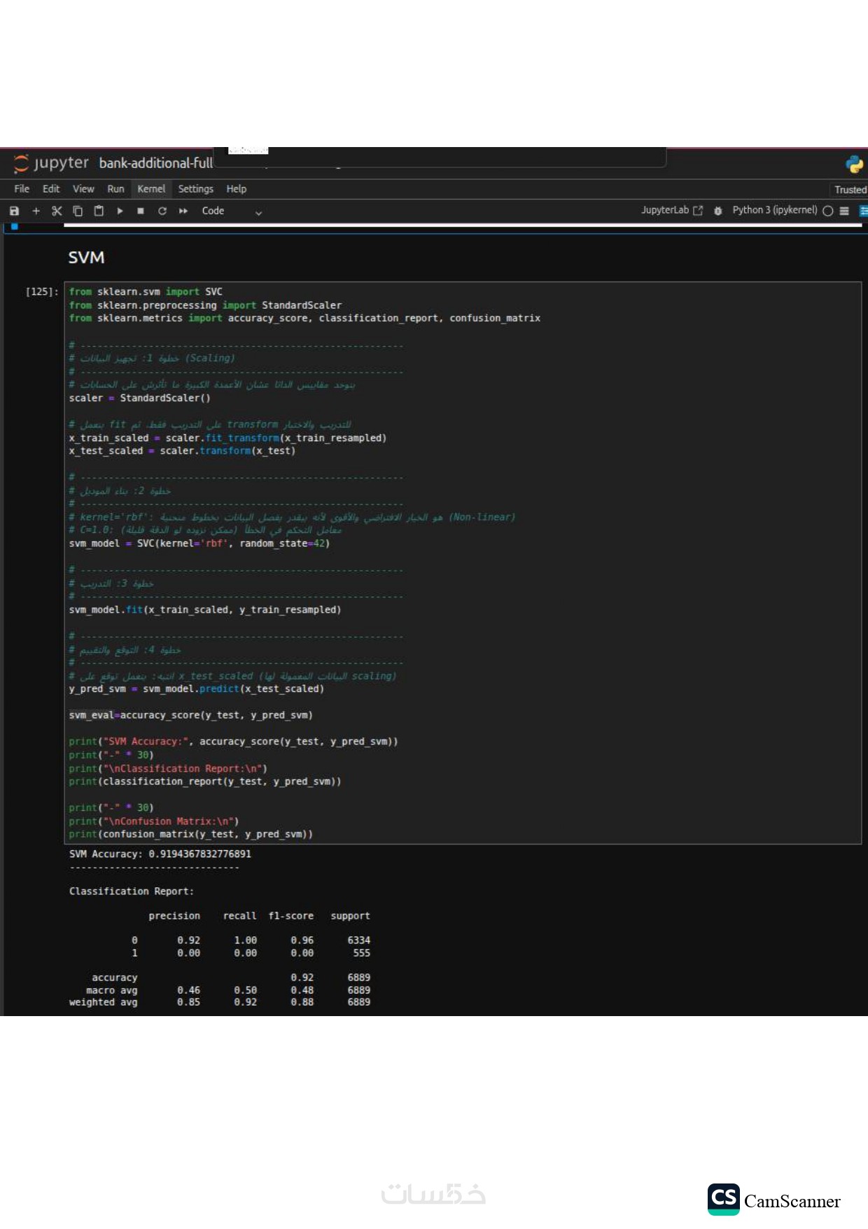
Task: Cut the selected cell with scissors icon
Action: click(57, 211)
